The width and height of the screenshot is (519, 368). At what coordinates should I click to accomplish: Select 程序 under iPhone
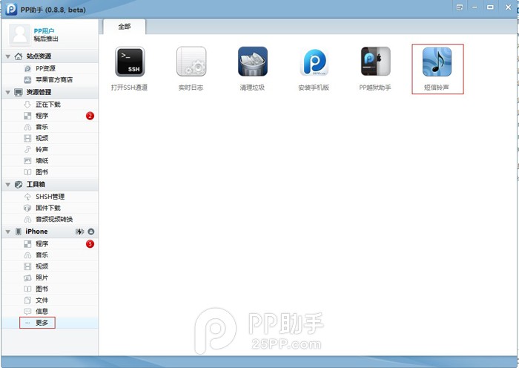click(50, 244)
